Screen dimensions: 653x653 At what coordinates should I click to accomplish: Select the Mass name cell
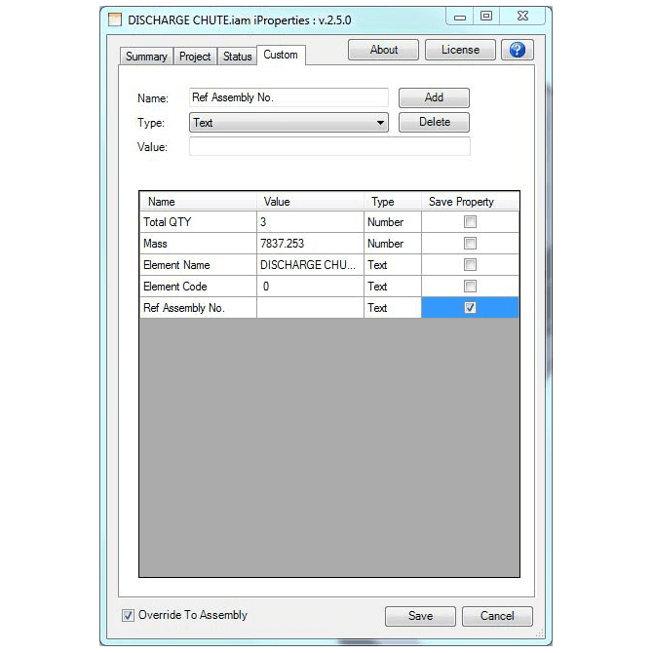198,244
